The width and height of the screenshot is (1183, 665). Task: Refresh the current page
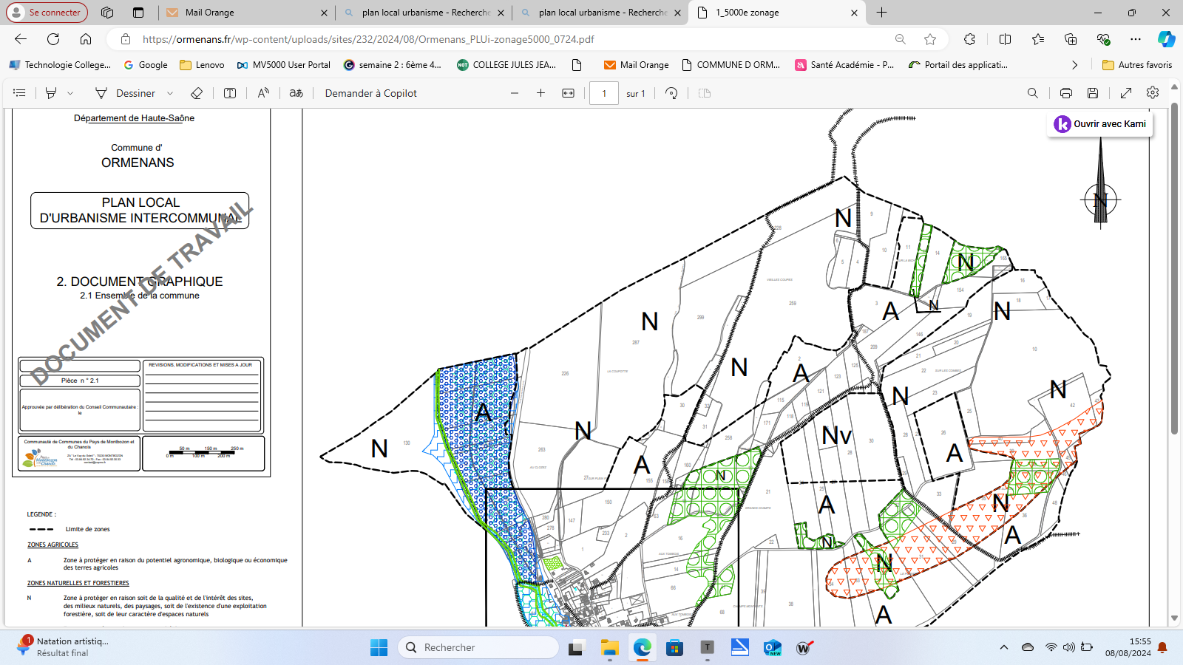(53, 39)
